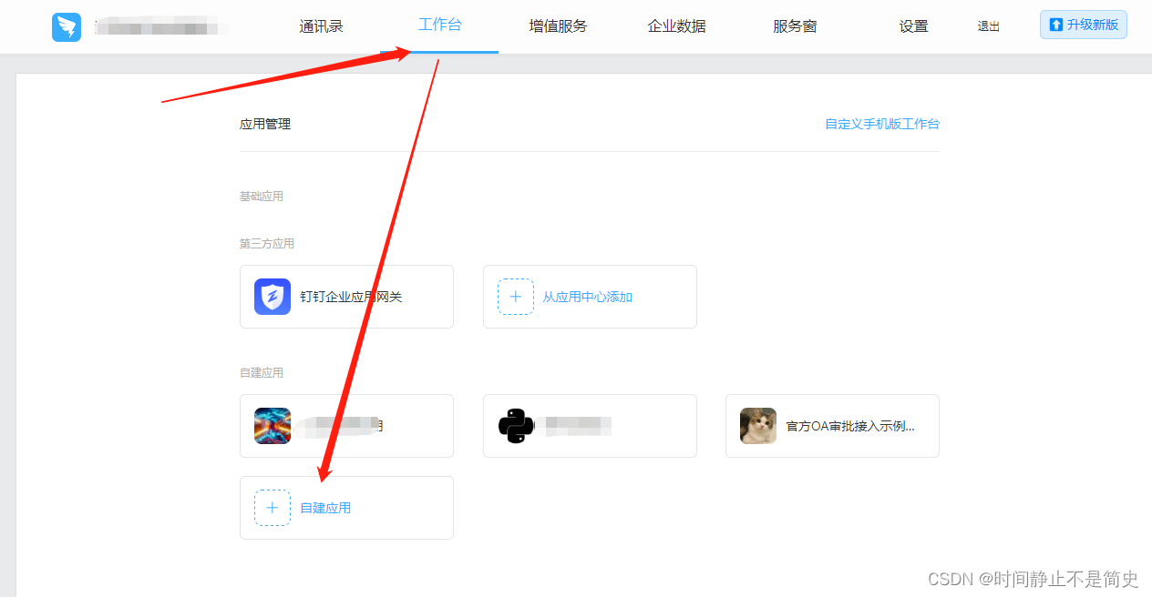This screenshot has height=597, width=1152.
Task: Open the 企业数据 menu item
Action: tap(676, 26)
